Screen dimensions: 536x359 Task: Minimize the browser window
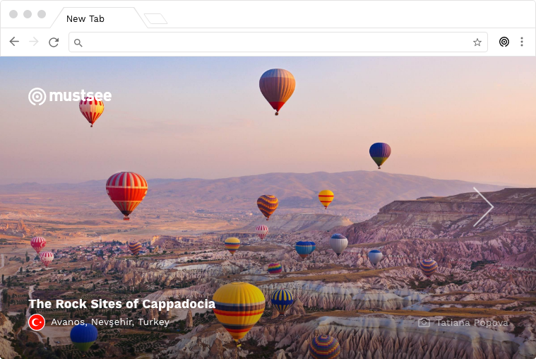28,14
